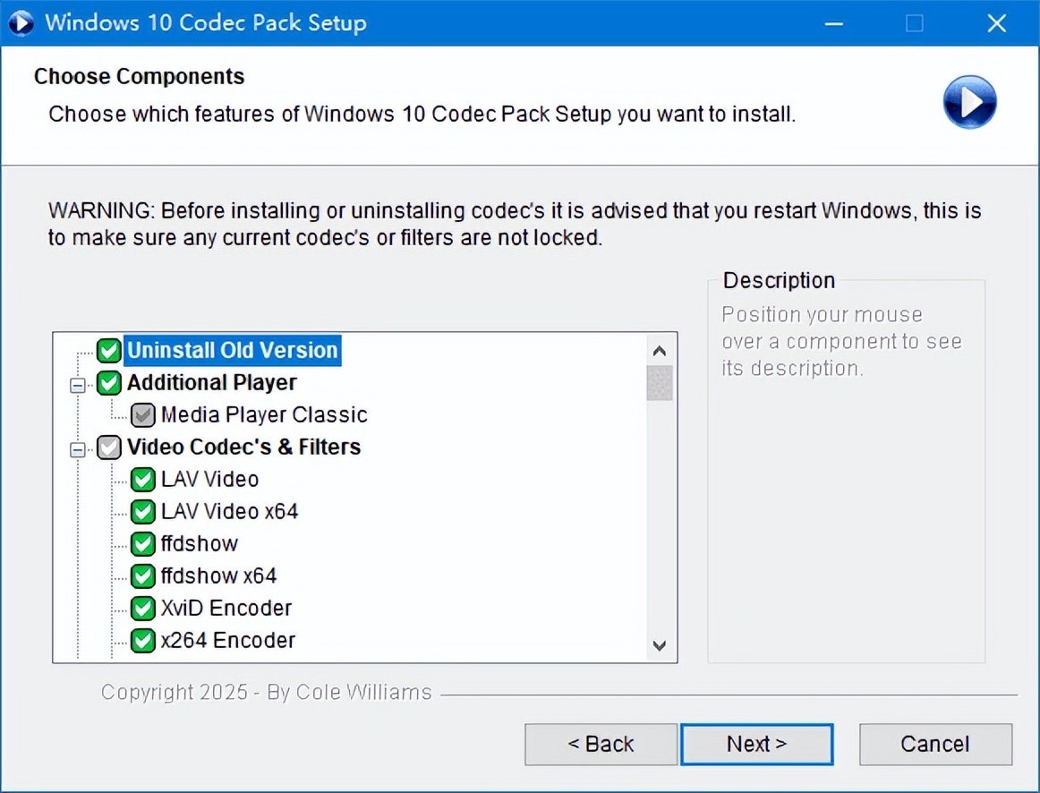The image size is (1040, 793).
Task: Cancel the codec pack installation
Action: pos(934,744)
